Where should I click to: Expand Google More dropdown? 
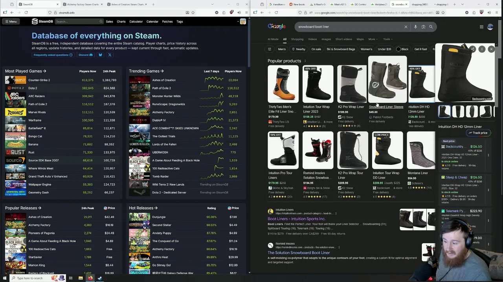pyautogui.click(x=373, y=39)
